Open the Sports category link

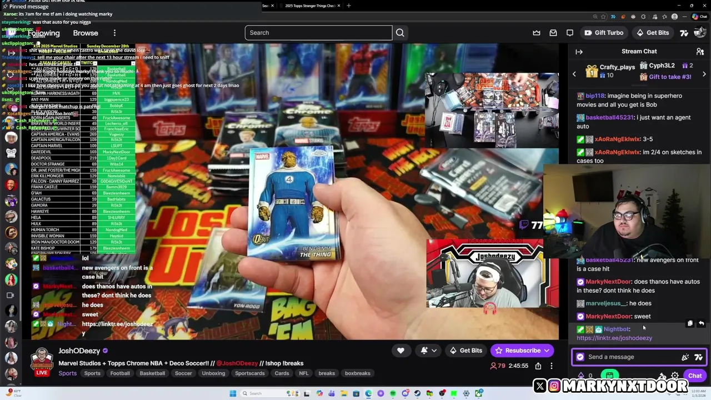coord(68,373)
